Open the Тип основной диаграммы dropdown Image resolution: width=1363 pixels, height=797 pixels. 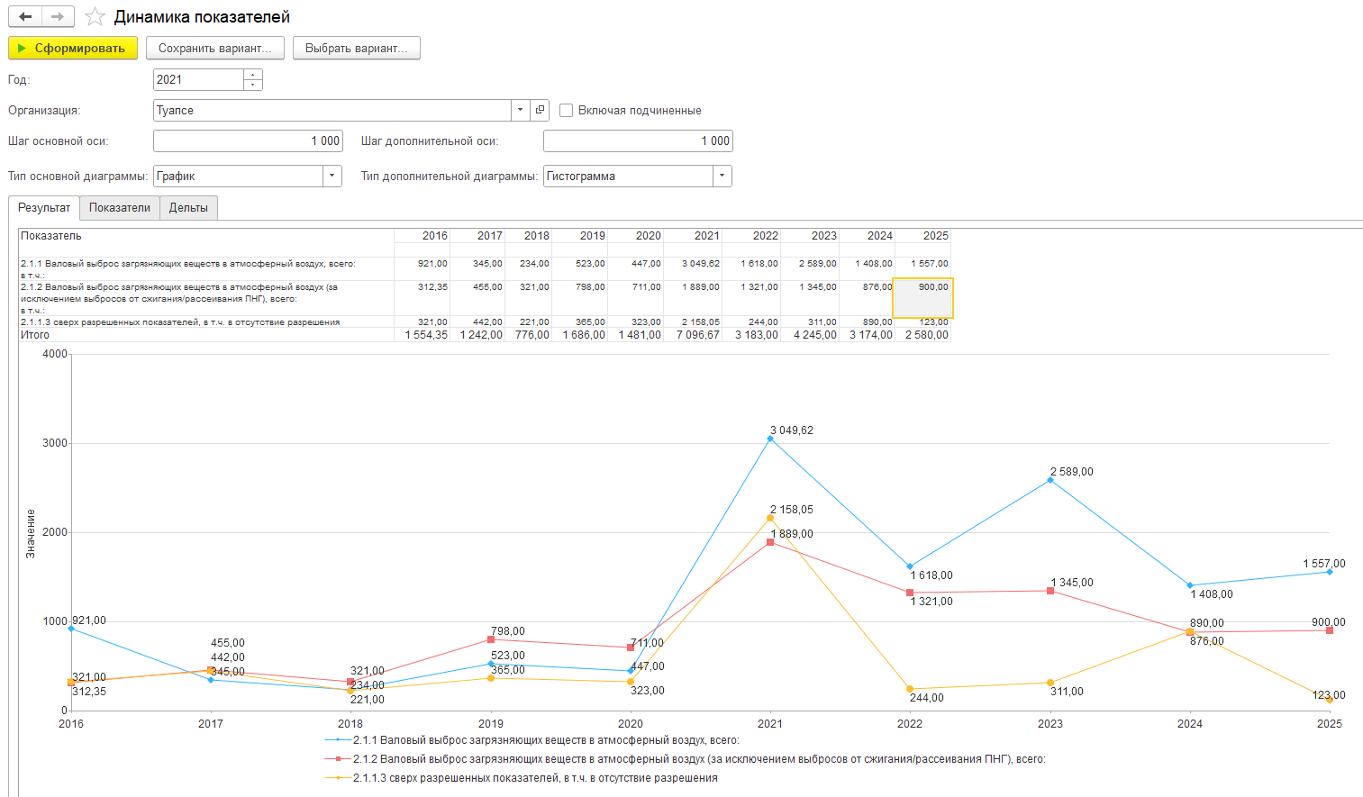(x=332, y=177)
